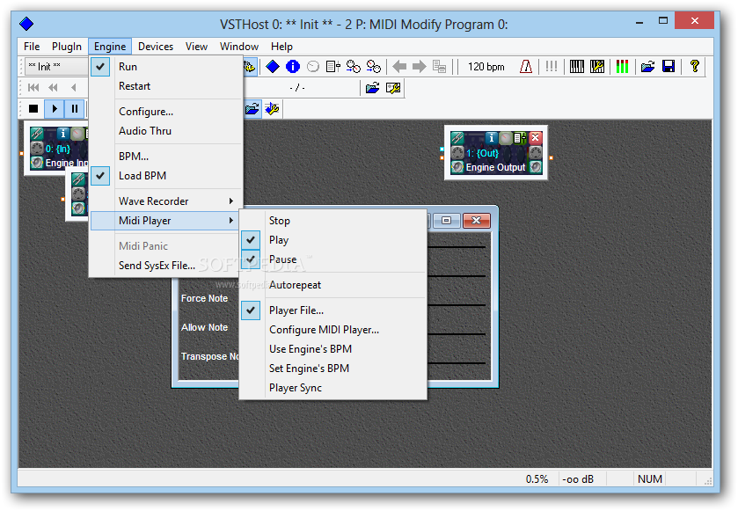Click the MIDI panic exclamation marks icon
The width and height of the screenshot is (738, 511).
(x=552, y=67)
